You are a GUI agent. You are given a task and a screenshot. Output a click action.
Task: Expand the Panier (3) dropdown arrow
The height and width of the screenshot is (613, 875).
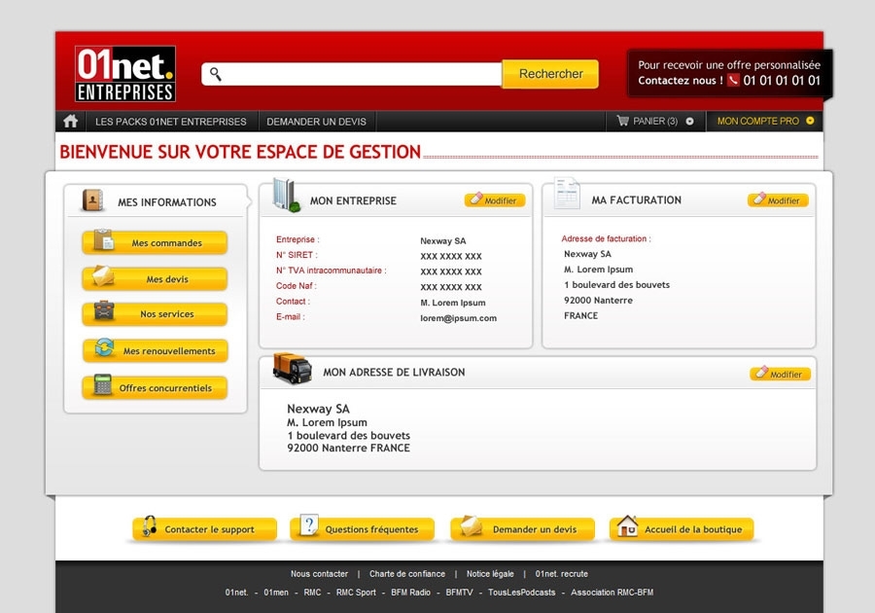pyautogui.click(x=689, y=122)
